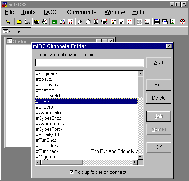Open the yellow folder toolbar icon
The width and height of the screenshot is (189, 181).
coord(19,22)
